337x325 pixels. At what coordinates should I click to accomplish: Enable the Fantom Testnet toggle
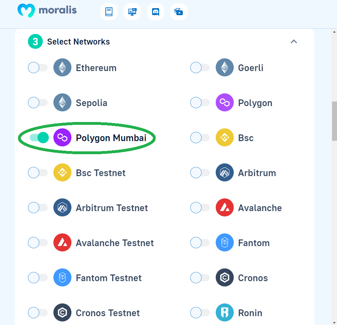(x=38, y=278)
